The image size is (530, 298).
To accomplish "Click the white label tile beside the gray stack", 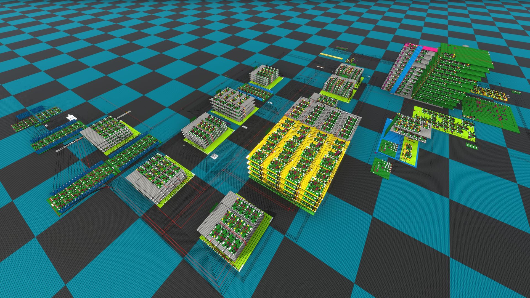I will tap(215, 156).
